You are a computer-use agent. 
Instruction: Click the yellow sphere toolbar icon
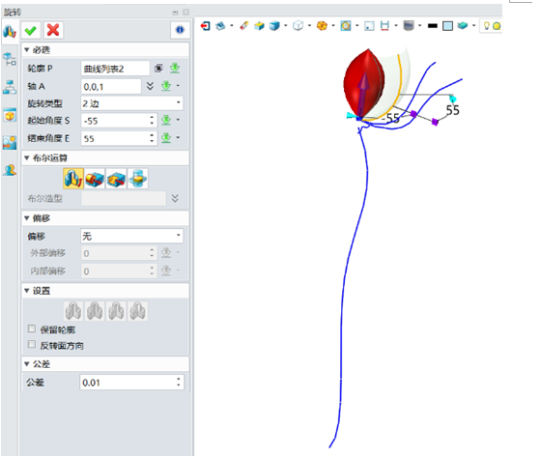(497, 26)
